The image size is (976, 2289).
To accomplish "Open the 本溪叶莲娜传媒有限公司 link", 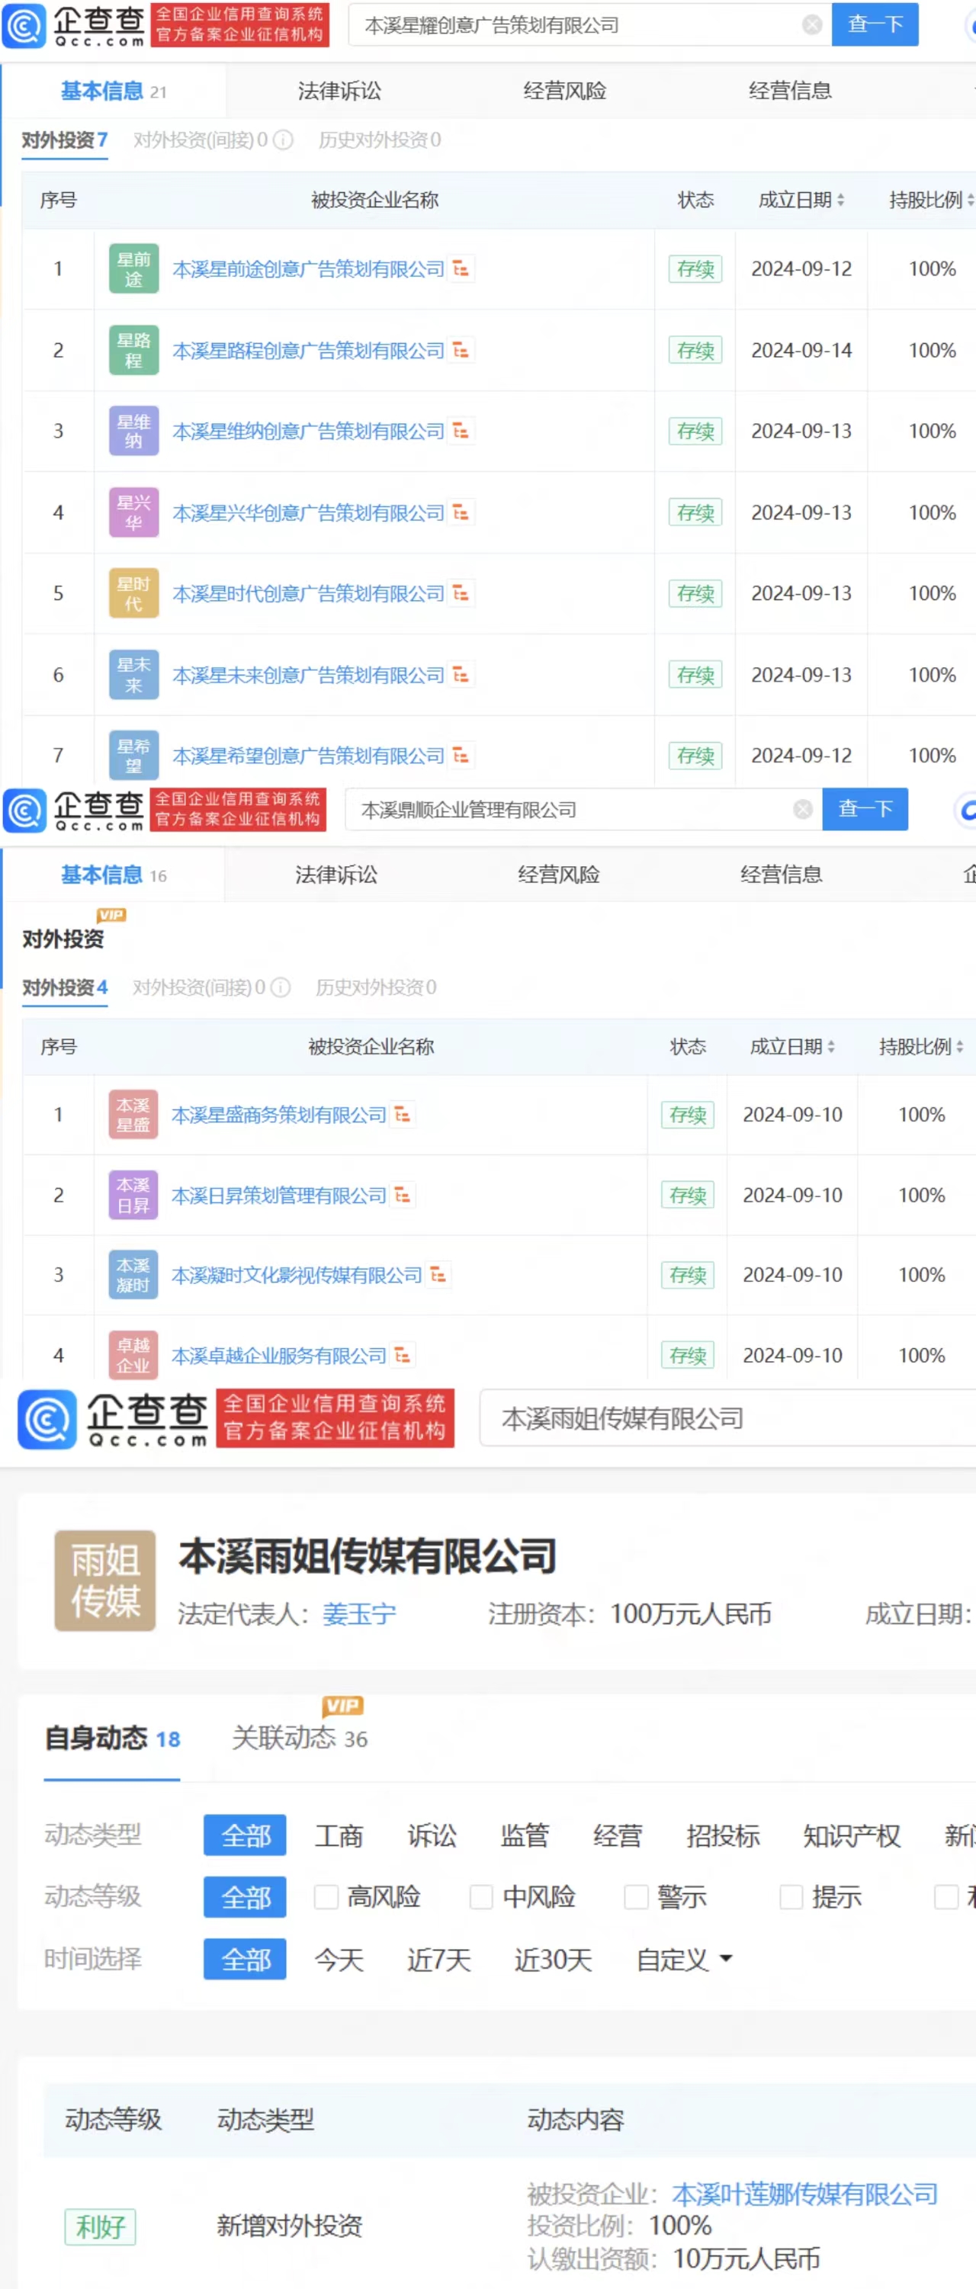I will (x=804, y=2194).
